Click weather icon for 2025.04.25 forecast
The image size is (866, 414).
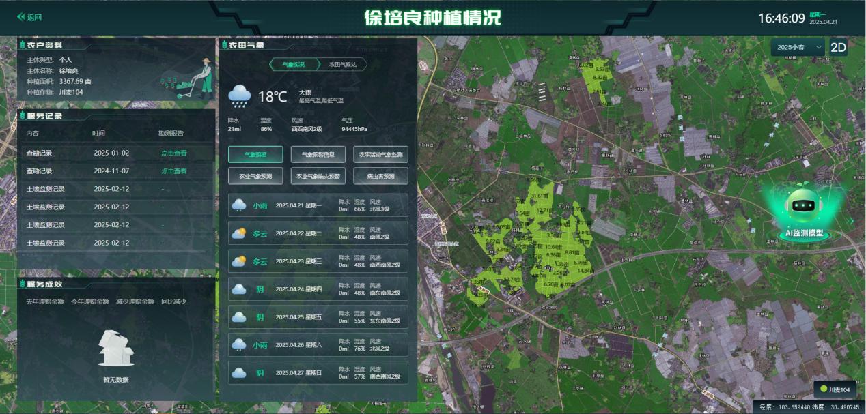click(x=239, y=317)
